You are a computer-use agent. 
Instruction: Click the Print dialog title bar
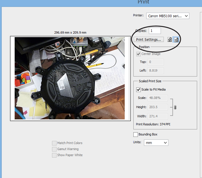101,2
